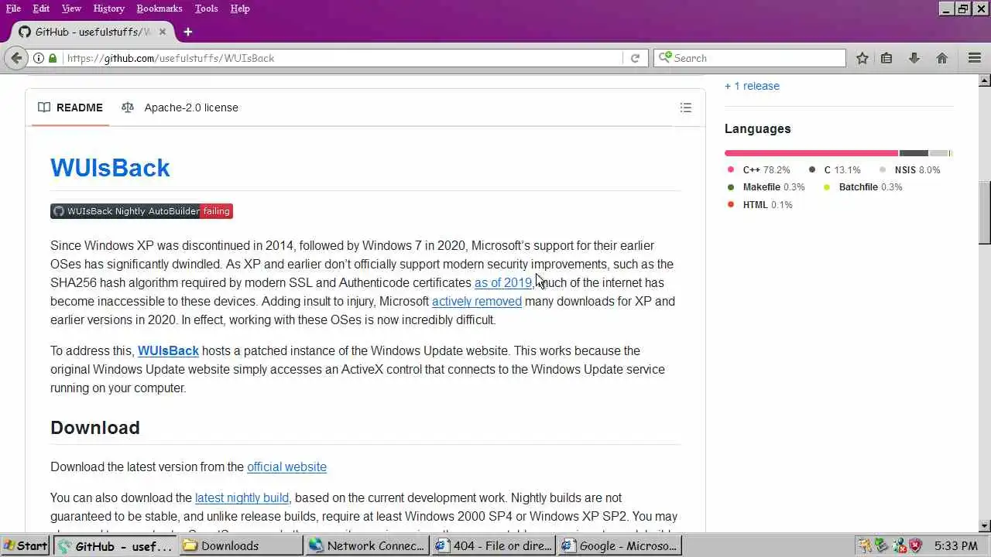This screenshot has width=991, height=557.
Task: Open the File menu
Action: tap(13, 9)
